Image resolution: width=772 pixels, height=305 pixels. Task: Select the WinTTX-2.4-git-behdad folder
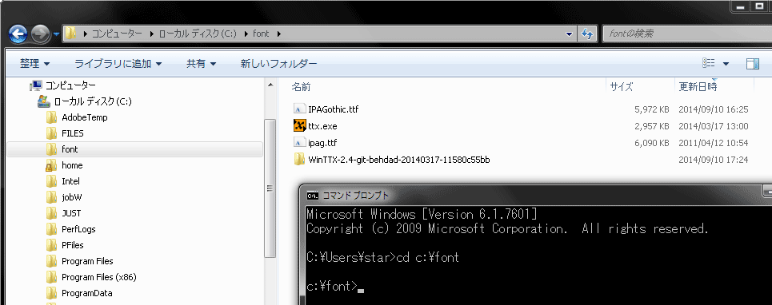(399, 160)
